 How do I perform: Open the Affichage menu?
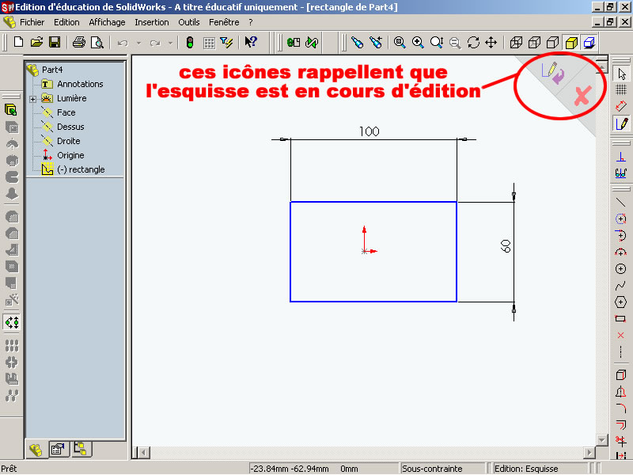click(x=107, y=22)
